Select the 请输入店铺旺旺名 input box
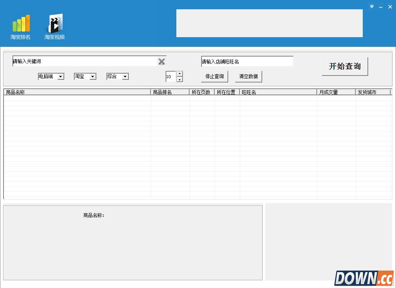Viewport: 396px width, 288px height. (x=246, y=61)
